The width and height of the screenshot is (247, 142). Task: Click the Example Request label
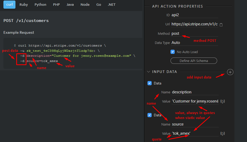[x=19, y=32]
